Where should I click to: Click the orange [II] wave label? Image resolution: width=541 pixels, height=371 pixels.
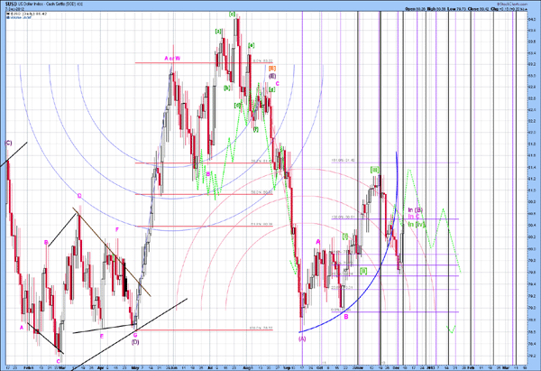click(x=272, y=69)
